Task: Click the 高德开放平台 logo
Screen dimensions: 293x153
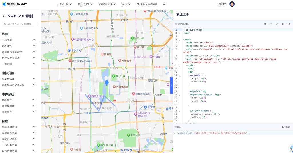Action: (15, 4)
